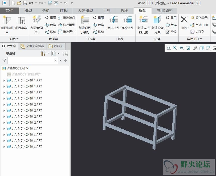The height and width of the screenshot is (176, 216).
Task: Open the quick access toolbar customize arrow
Action: click(72, 3)
